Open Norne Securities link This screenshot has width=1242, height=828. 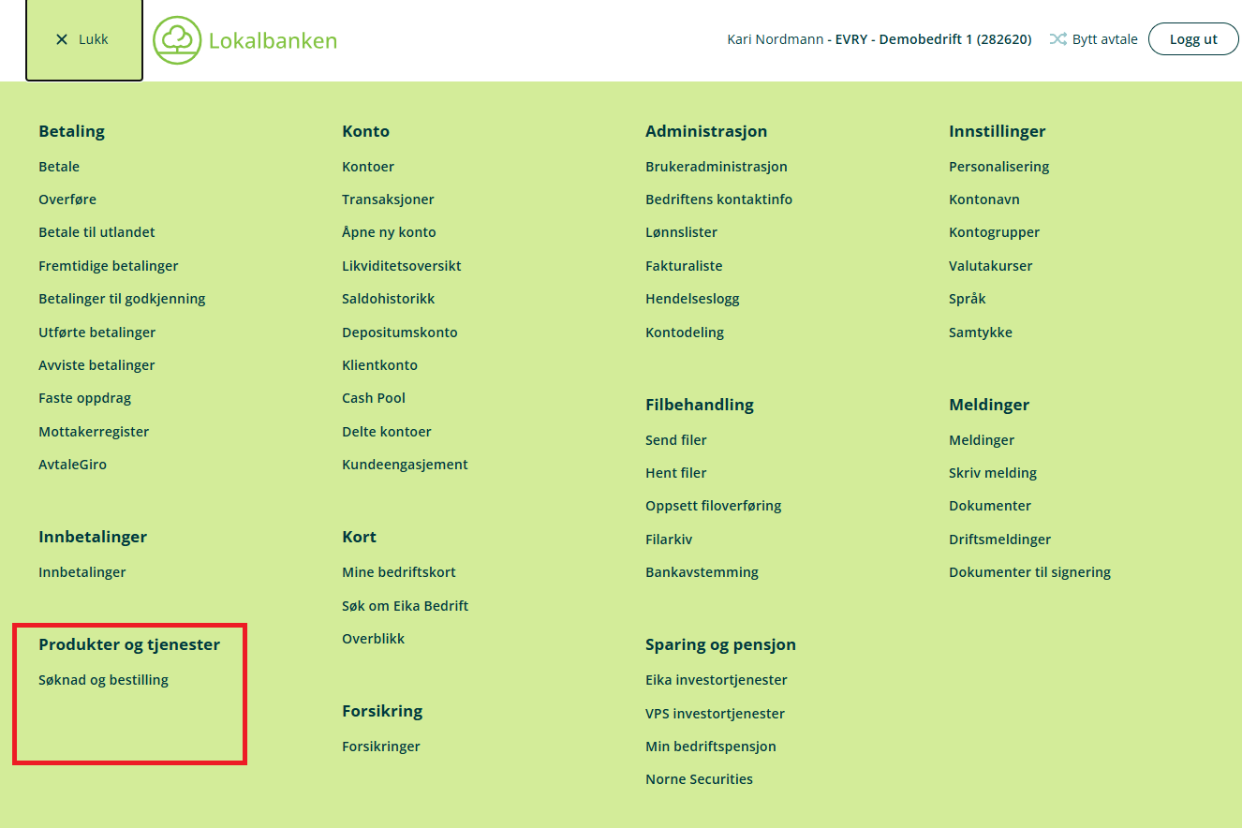click(699, 779)
